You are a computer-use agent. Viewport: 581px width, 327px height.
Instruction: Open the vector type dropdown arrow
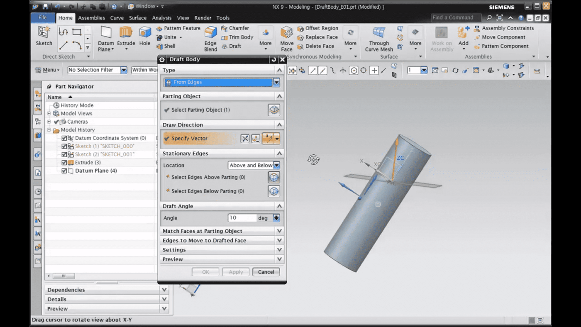[277, 139]
